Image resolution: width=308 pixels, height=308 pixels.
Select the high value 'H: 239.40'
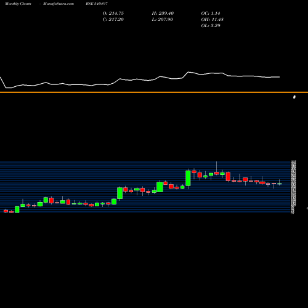point(163,14)
